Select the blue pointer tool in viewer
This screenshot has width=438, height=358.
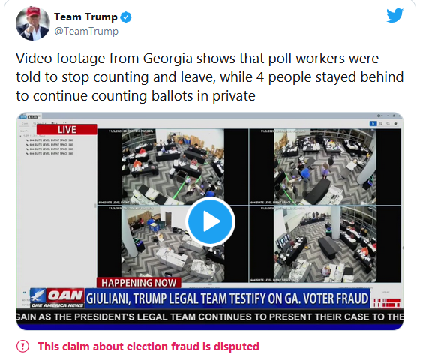(373, 124)
